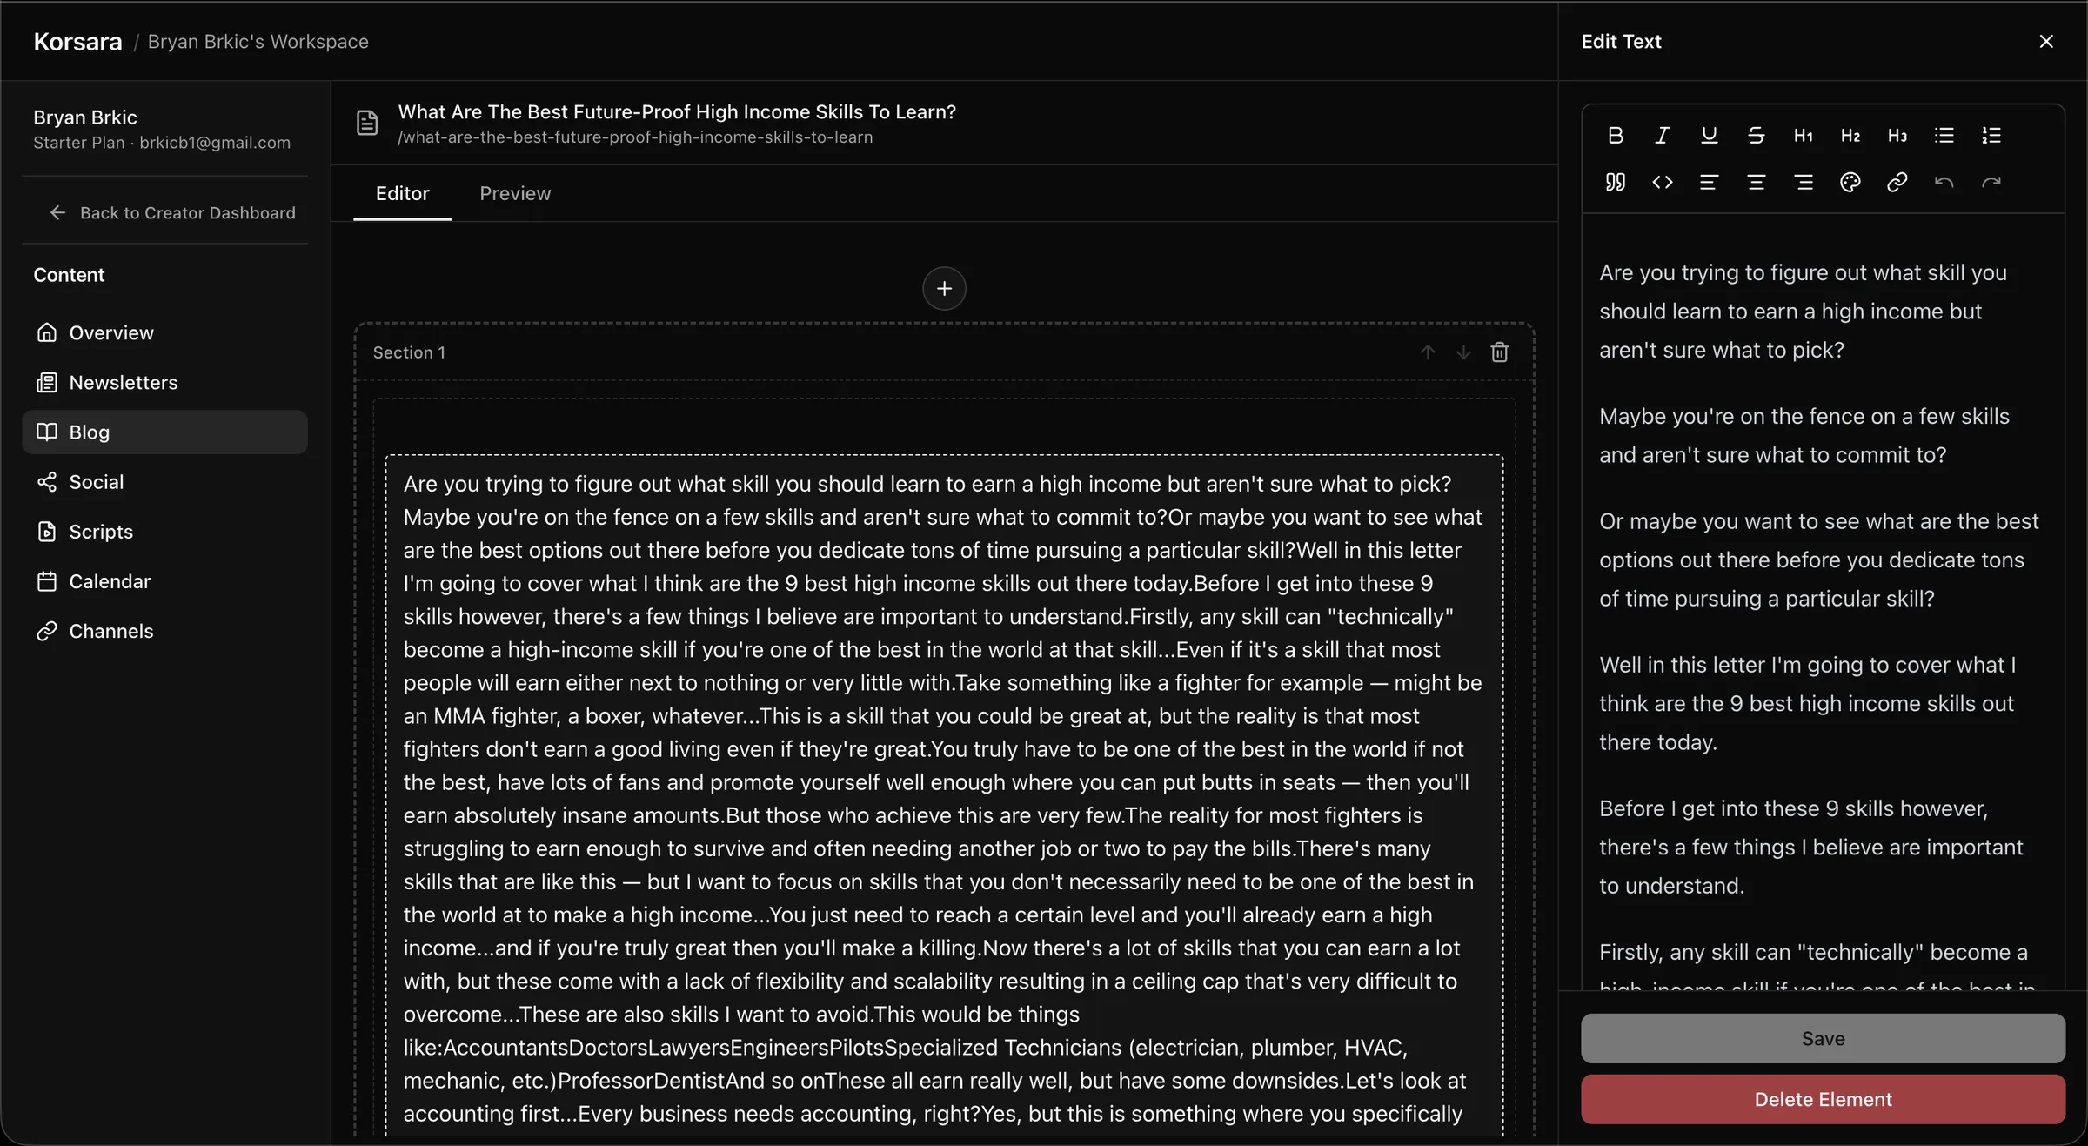This screenshot has height=1146, width=2088.
Task: Click into the Edit Text editor content
Action: 1823,600
